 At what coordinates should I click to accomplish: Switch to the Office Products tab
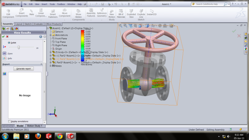[53, 24]
